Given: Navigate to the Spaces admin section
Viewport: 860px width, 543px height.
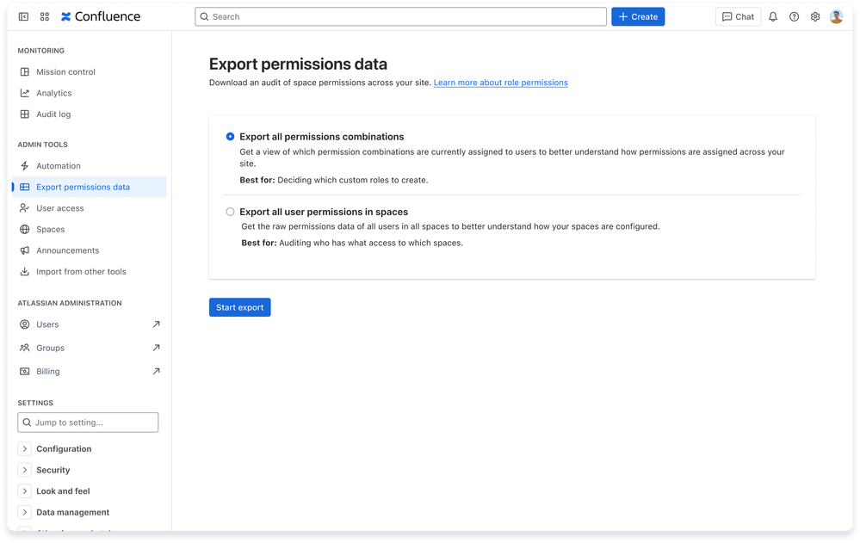Looking at the screenshot, I should (x=52, y=229).
